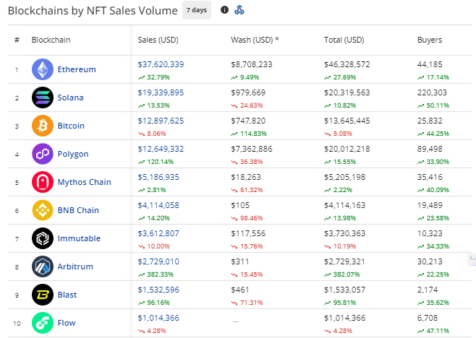The height and width of the screenshot is (338, 476).
Task: Select Blast total $1,533,057
Action: click(x=344, y=290)
